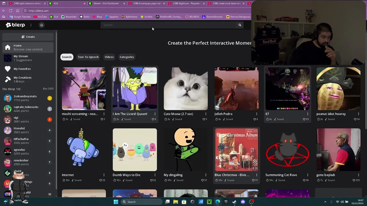The image size is (367, 206).
Task: Open the Google Translate bookmark
Action: [20, 17]
